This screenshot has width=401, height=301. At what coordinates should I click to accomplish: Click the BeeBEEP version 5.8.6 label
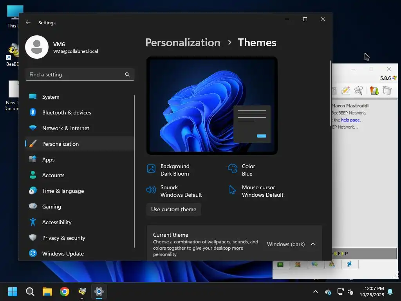coord(385,78)
